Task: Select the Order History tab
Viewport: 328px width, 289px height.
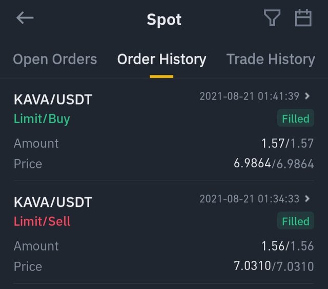Action: click(162, 59)
